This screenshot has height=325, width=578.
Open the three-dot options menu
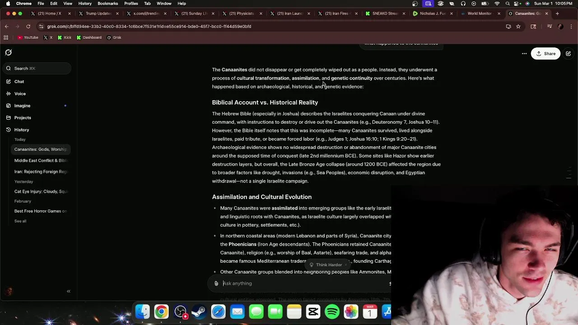[524, 54]
